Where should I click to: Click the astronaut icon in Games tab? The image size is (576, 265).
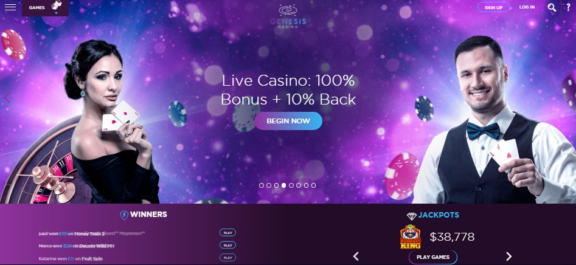[56, 5]
